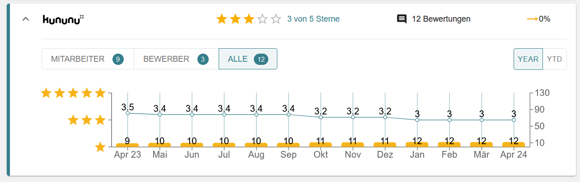
Task: Click the star rating in the header
Action: point(248,19)
